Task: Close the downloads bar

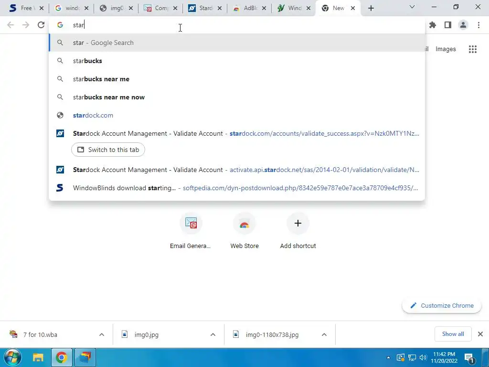Action: click(x=480, y=334)
